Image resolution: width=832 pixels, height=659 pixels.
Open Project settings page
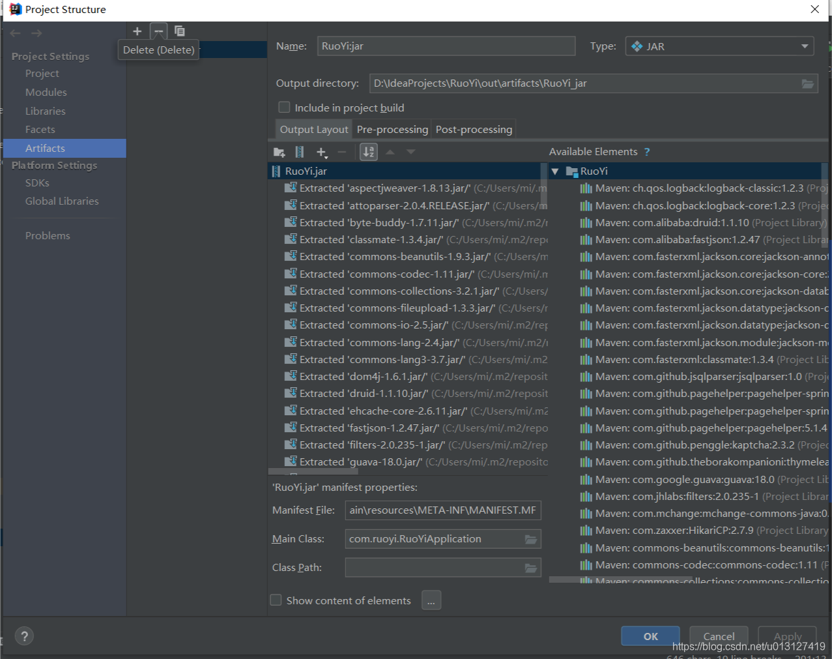tap(42, 74)
